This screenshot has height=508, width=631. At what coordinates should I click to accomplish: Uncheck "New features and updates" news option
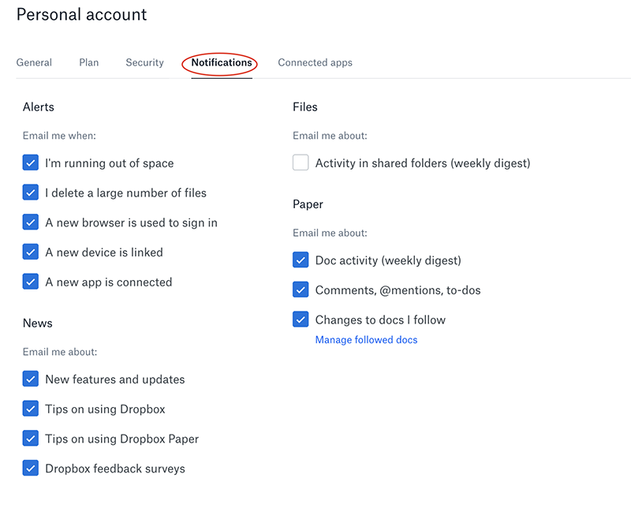pyautogui.click(x=31, y=379)
